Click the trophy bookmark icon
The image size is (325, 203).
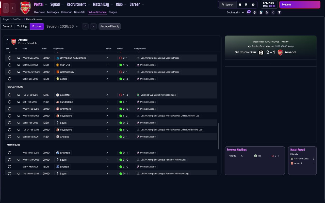[279, 12]
